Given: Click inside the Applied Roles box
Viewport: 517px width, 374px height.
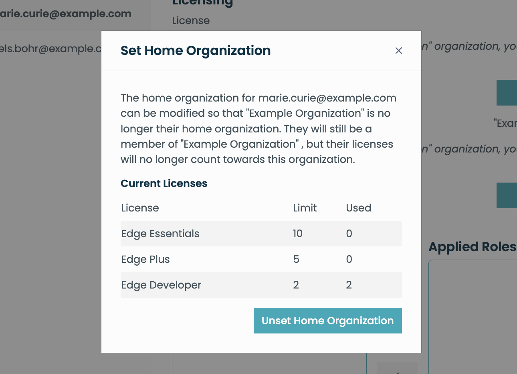Looking at the screenshot, I should 473,317.
